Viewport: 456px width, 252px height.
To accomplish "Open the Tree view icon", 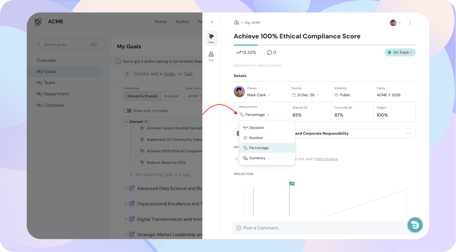I will point(211,56).
